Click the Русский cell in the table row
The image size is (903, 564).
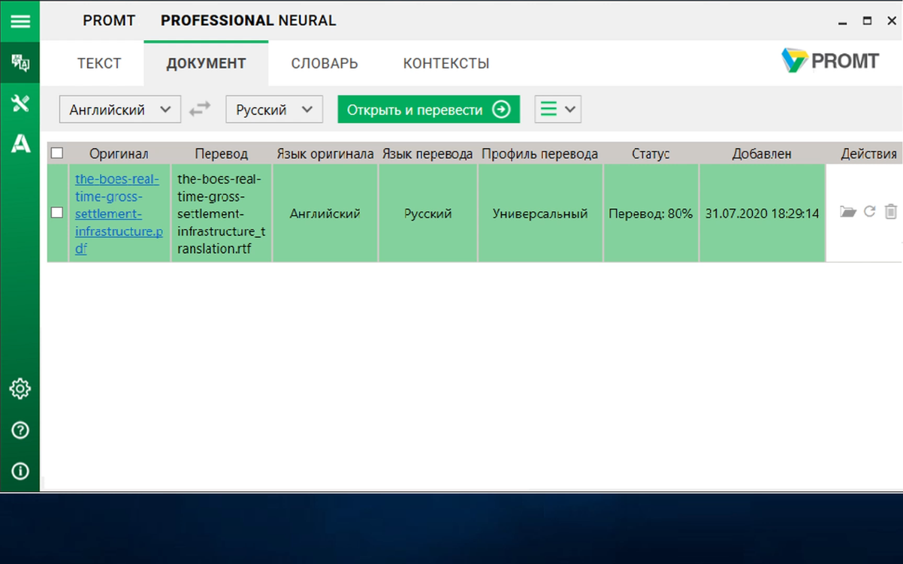click(x=427, y=213)
